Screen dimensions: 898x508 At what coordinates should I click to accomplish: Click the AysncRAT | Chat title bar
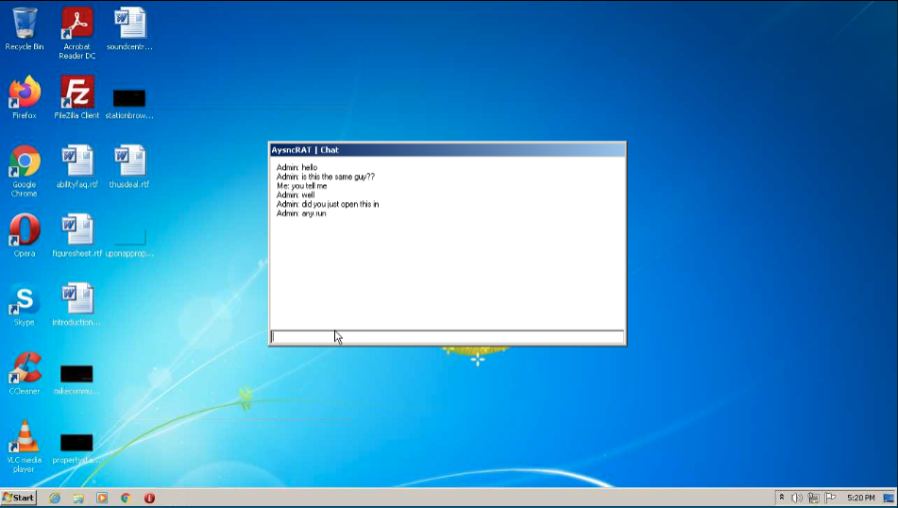(x=448, y=150)
